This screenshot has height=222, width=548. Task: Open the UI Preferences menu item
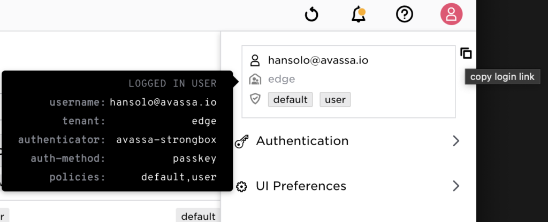[x=348, y=186]
